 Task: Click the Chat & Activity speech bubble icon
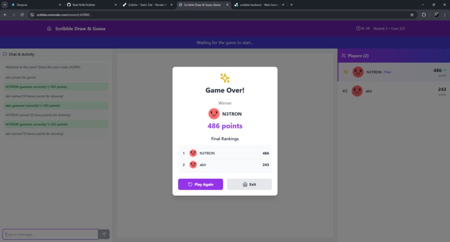(5, 54)
